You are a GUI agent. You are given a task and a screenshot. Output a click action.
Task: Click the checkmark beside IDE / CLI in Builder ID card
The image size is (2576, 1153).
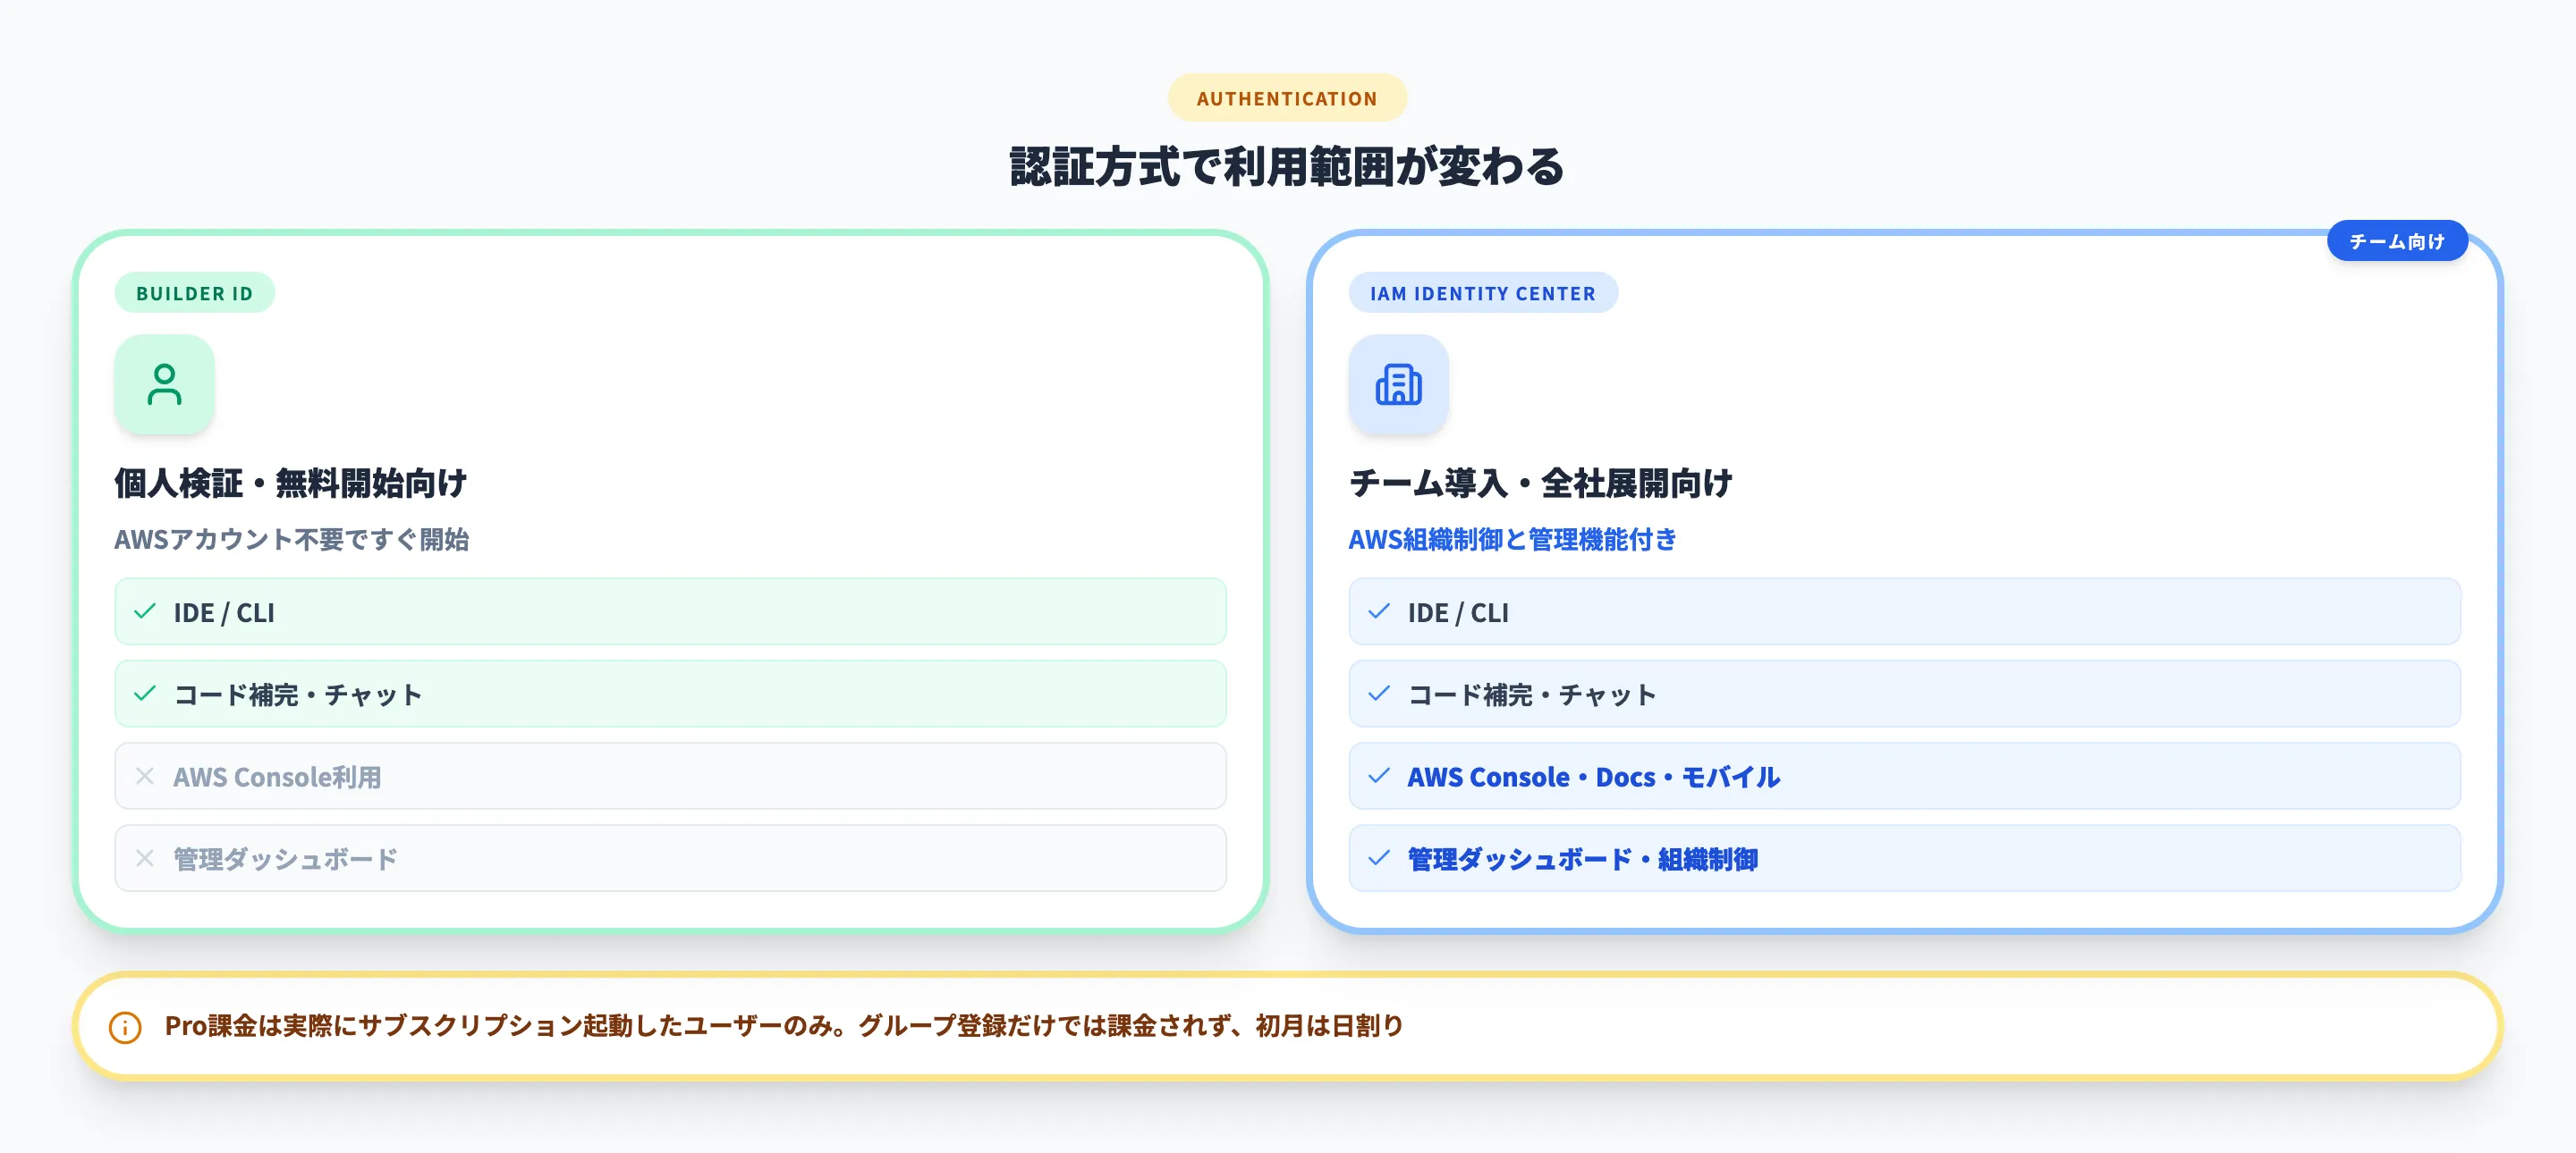tap(146, 611)
